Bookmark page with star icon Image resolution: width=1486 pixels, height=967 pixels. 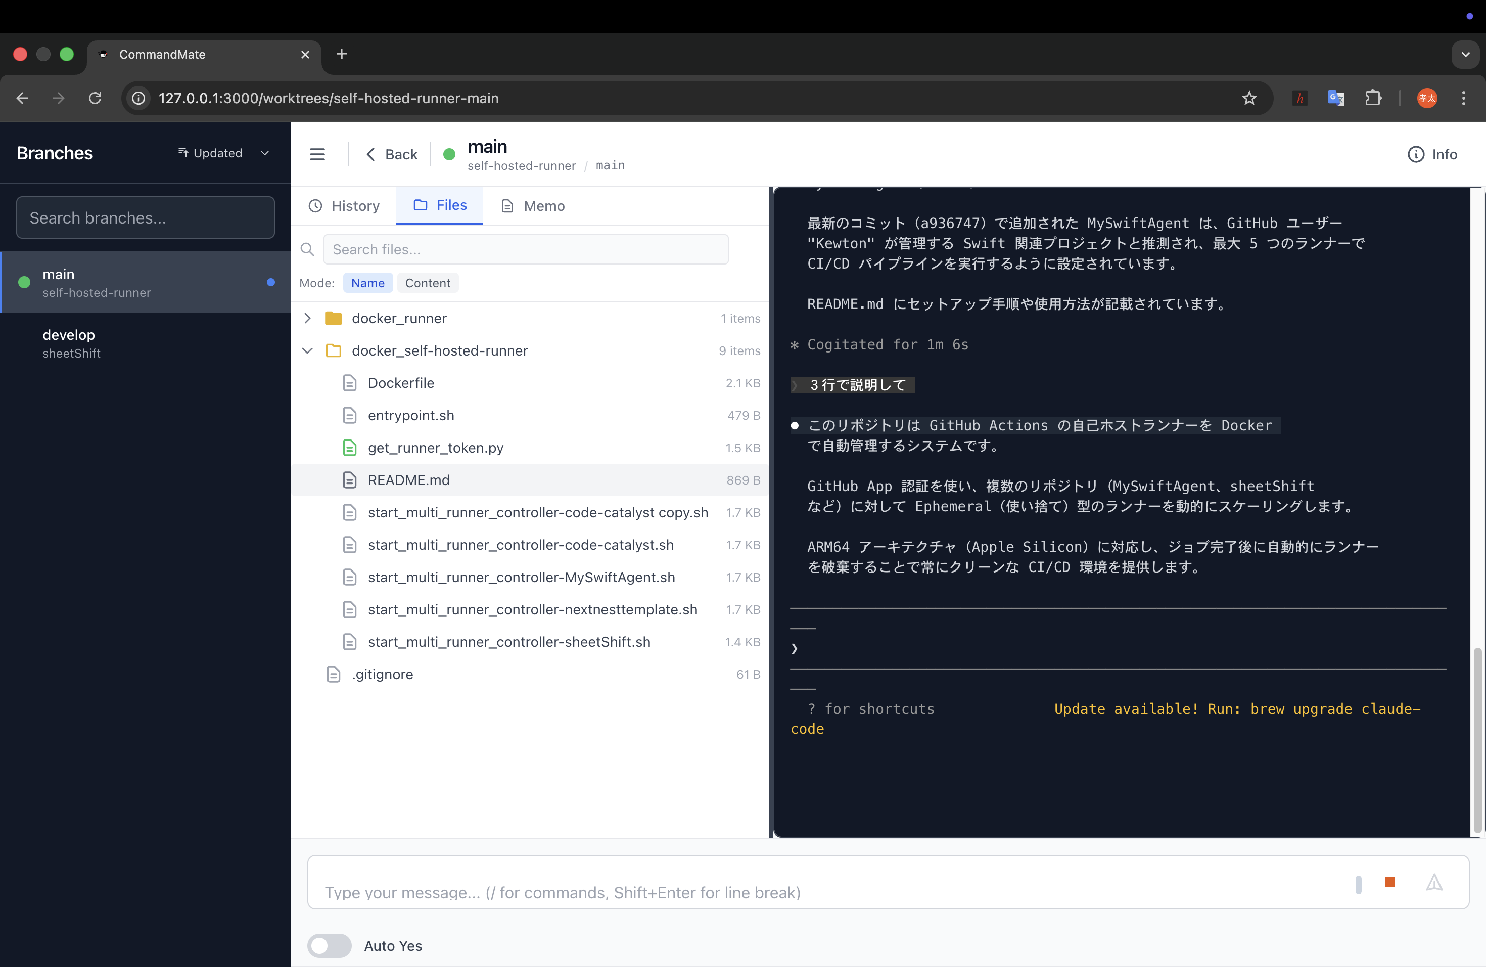[x=1249, y=98]
